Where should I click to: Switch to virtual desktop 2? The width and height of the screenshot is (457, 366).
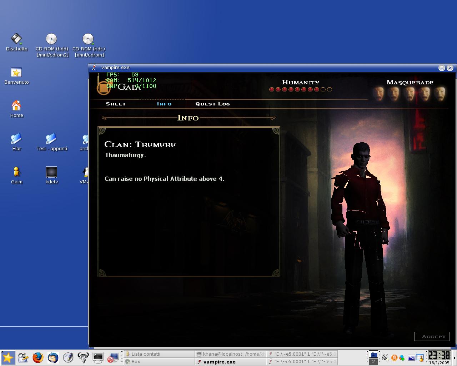(373, 362)
